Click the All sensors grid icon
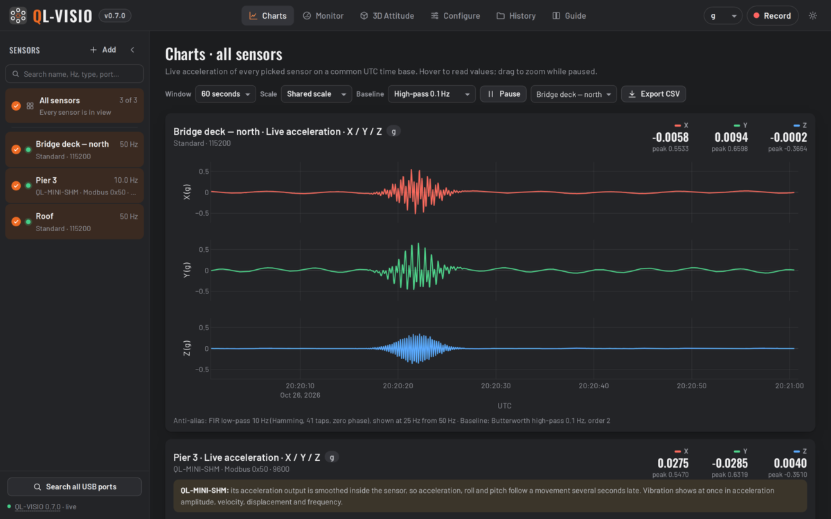This screenshot has height=519, width=831. [30, 106]
